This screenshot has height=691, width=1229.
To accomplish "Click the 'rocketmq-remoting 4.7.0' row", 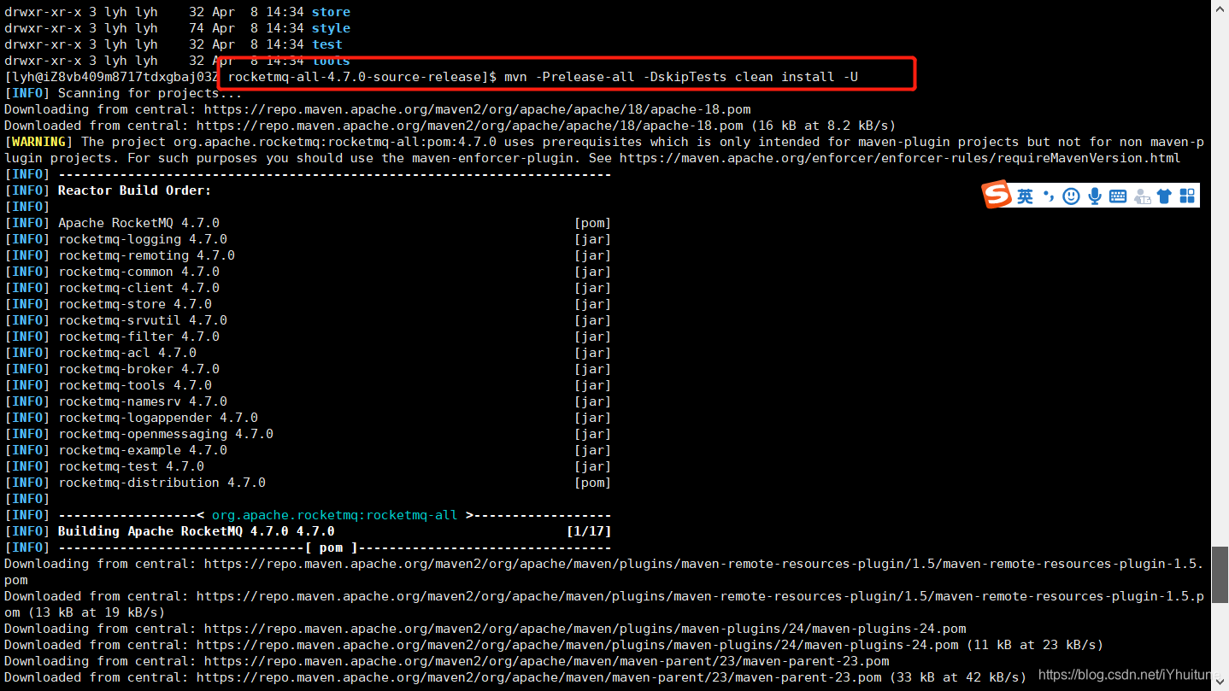I will pos(308,255).
